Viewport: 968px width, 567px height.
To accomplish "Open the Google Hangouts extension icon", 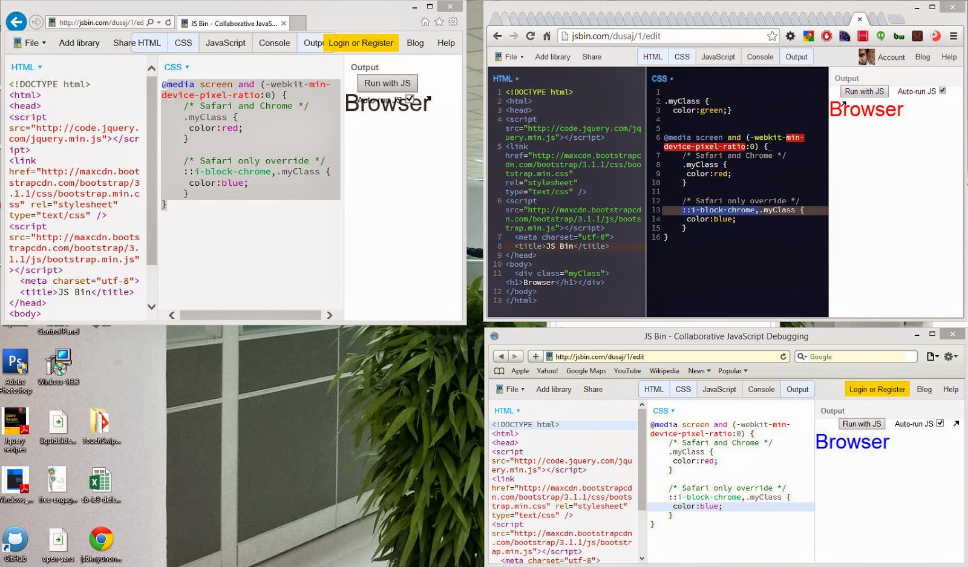I will (x=880, y=36).
